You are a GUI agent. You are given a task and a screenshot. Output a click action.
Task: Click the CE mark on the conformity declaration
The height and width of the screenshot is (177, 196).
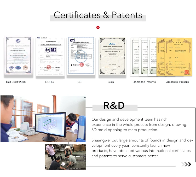72,65
